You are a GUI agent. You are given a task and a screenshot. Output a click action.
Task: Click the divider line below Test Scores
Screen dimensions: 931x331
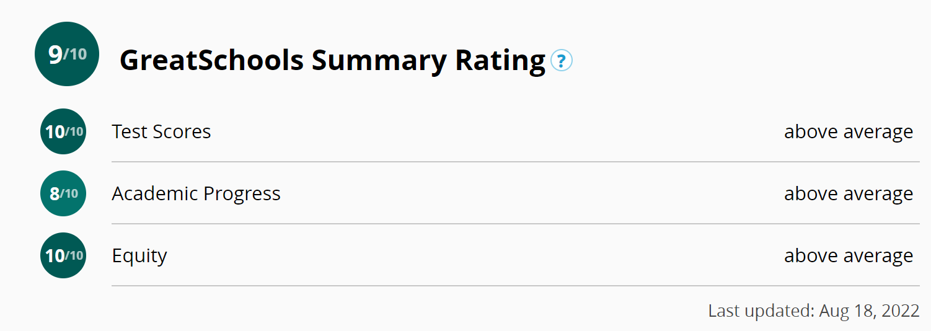point(514,162)
